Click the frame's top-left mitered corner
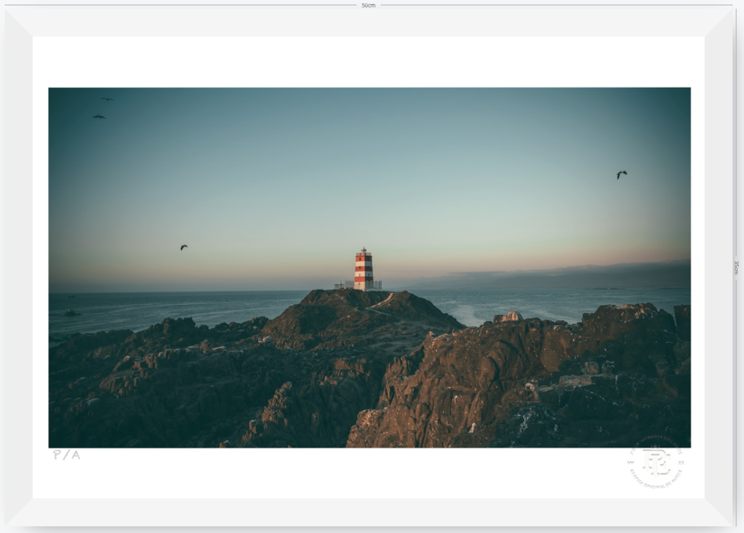This screenshot has height=533, width=744. 19,22
